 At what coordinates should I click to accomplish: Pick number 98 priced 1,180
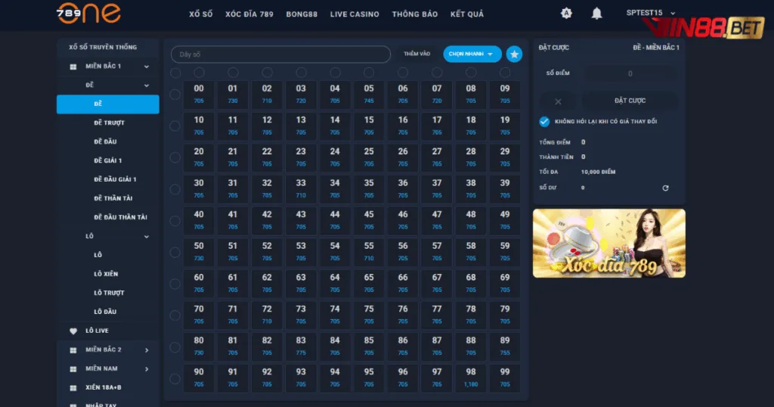click(471, 377)
